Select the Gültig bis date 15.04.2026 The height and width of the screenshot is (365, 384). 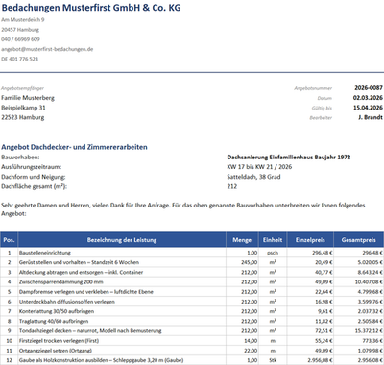tap(368, 108)
